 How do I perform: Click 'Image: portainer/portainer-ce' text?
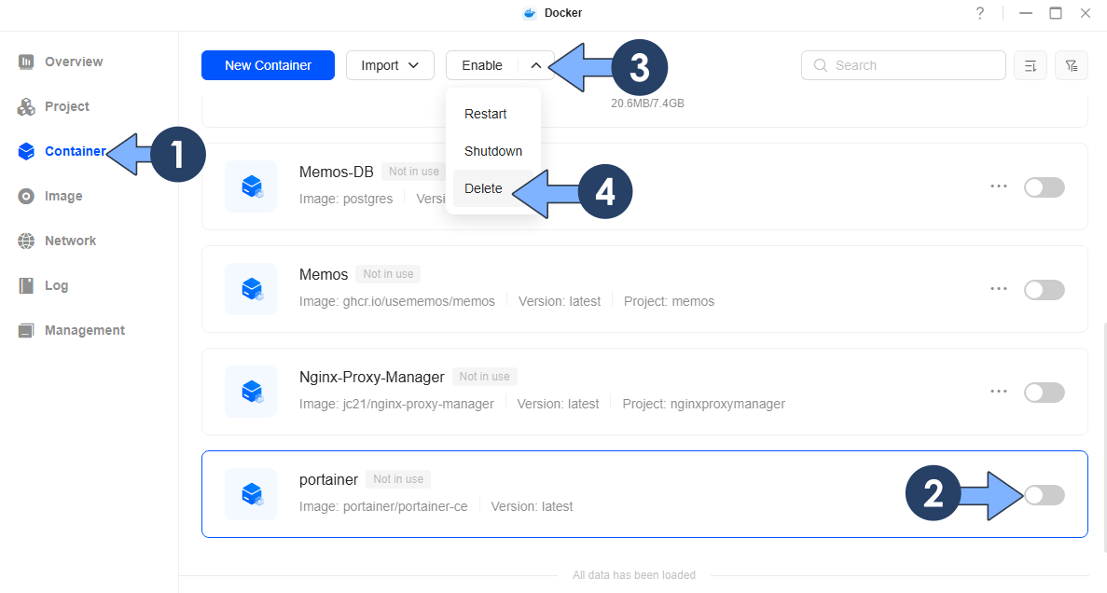coord(383,507)
